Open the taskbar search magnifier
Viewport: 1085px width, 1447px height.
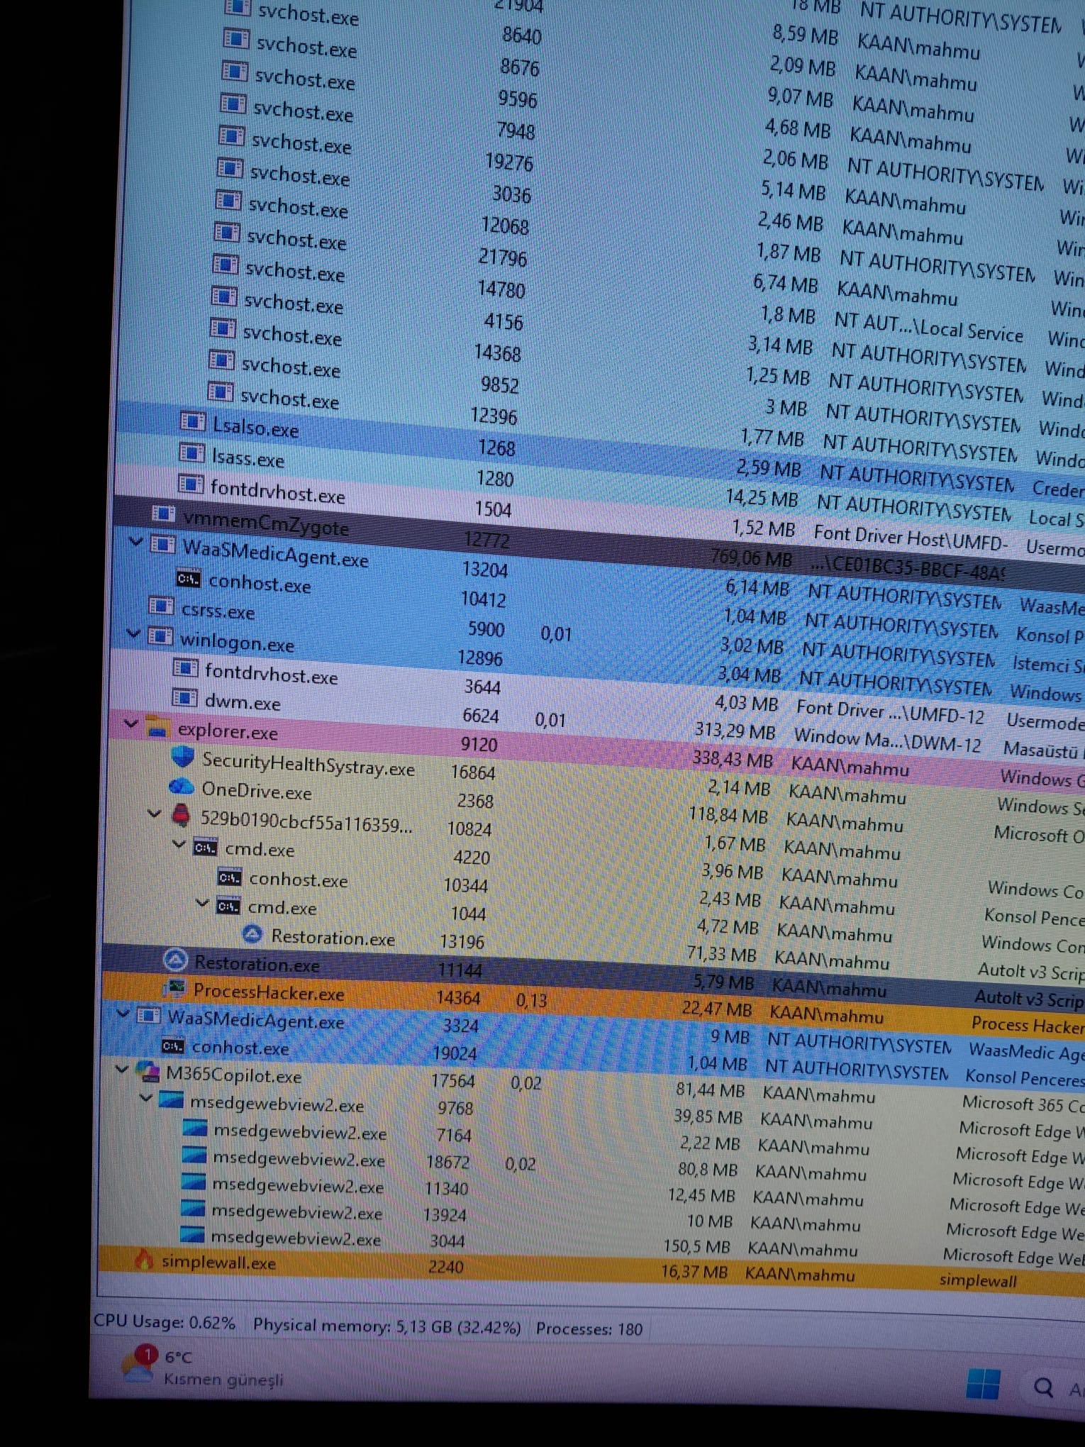[x=1043, y=1387]
